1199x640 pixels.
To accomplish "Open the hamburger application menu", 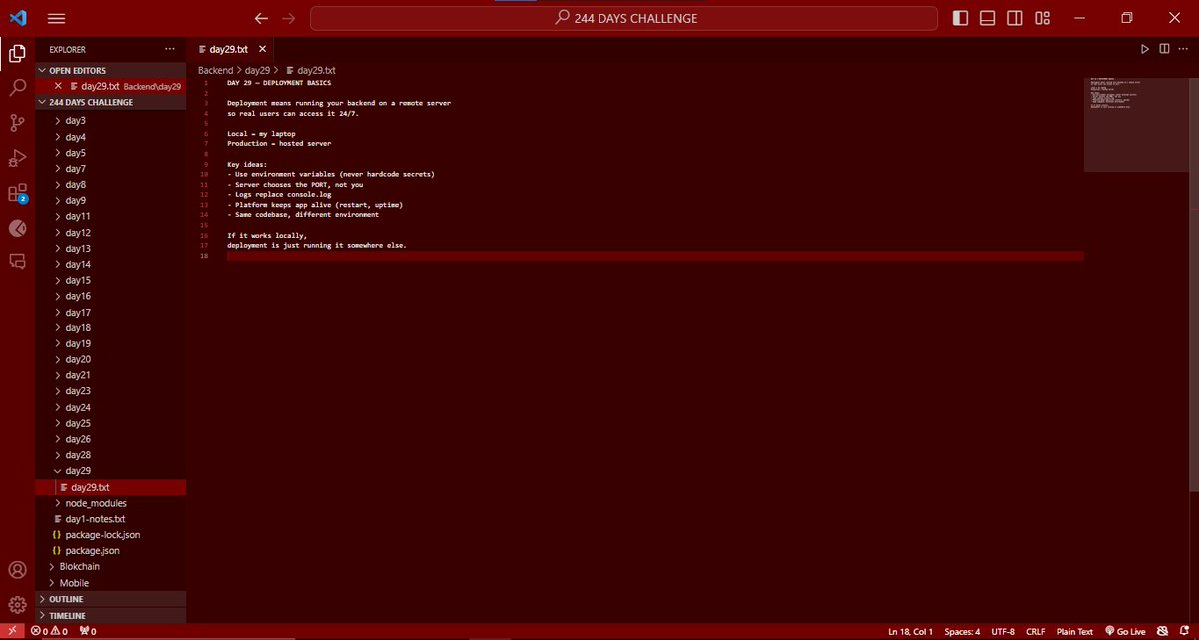I will pos(56,18).
